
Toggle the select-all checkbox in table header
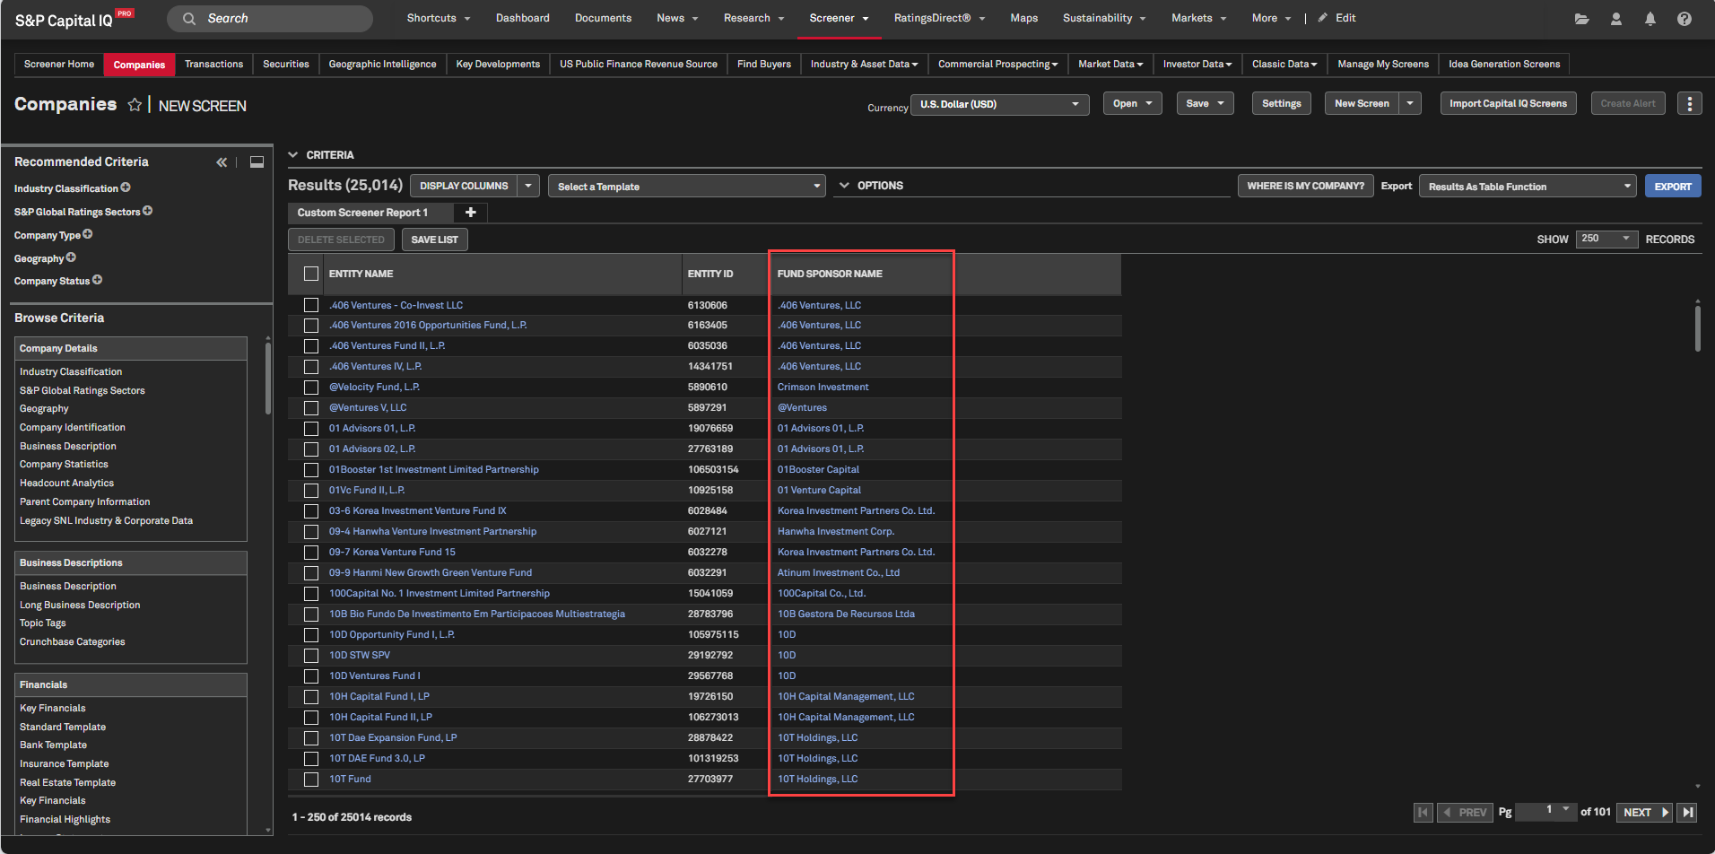coord(311,274)
